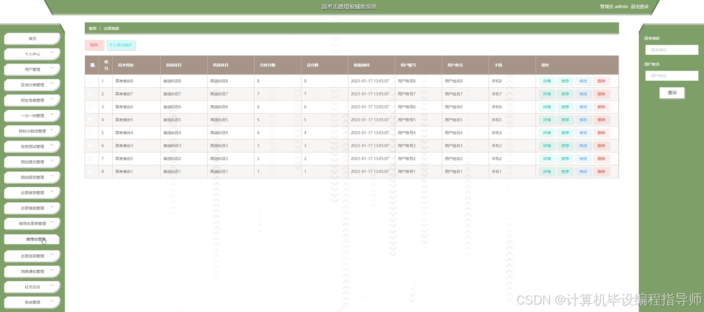Viewport: 704px width, 312px height.
Task: Expand the 院校分数线管理 sidebar menu
Action: (32, 131)
